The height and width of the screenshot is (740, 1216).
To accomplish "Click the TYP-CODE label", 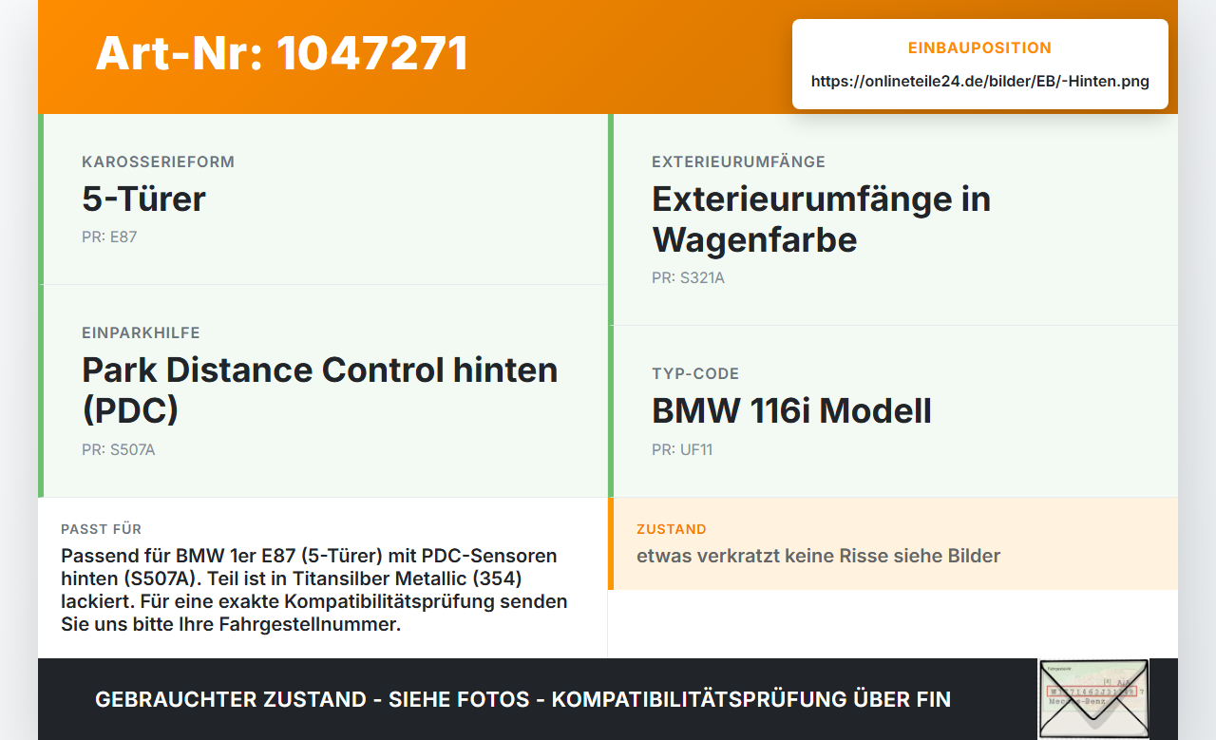I will click(x=695, y=373).
